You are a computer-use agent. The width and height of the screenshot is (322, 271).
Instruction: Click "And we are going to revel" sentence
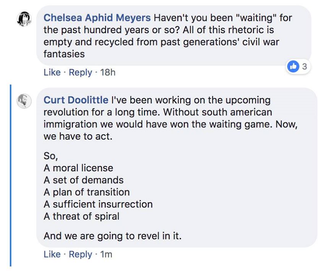pyautogui.click(x=112, y=236)
